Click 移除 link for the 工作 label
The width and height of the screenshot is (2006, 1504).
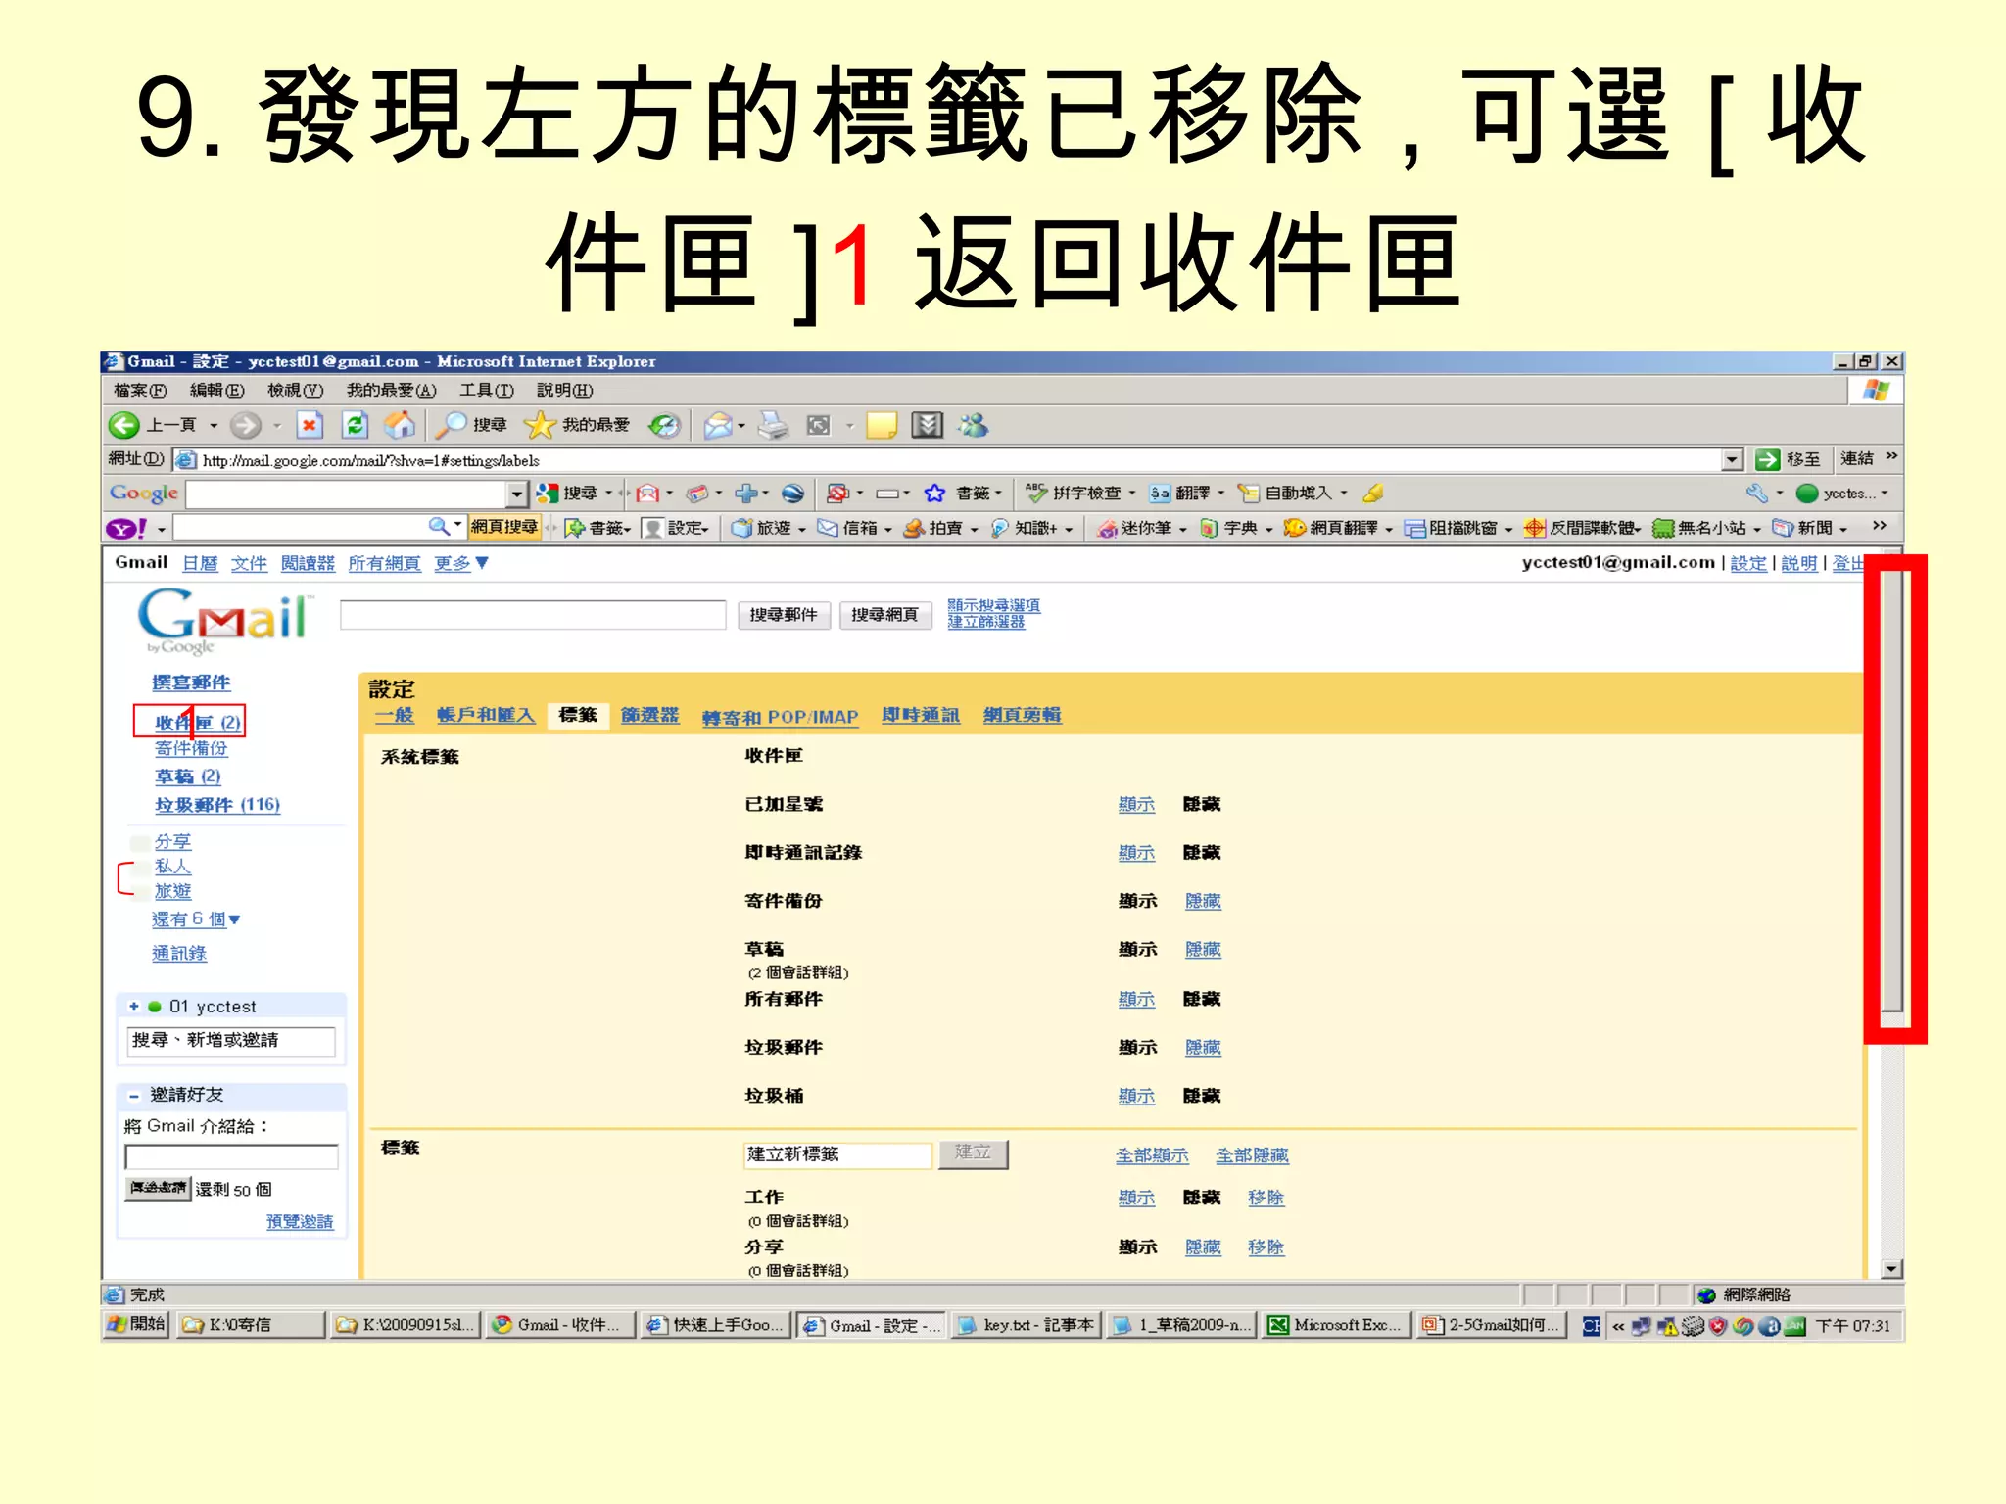point(1266,1198)
